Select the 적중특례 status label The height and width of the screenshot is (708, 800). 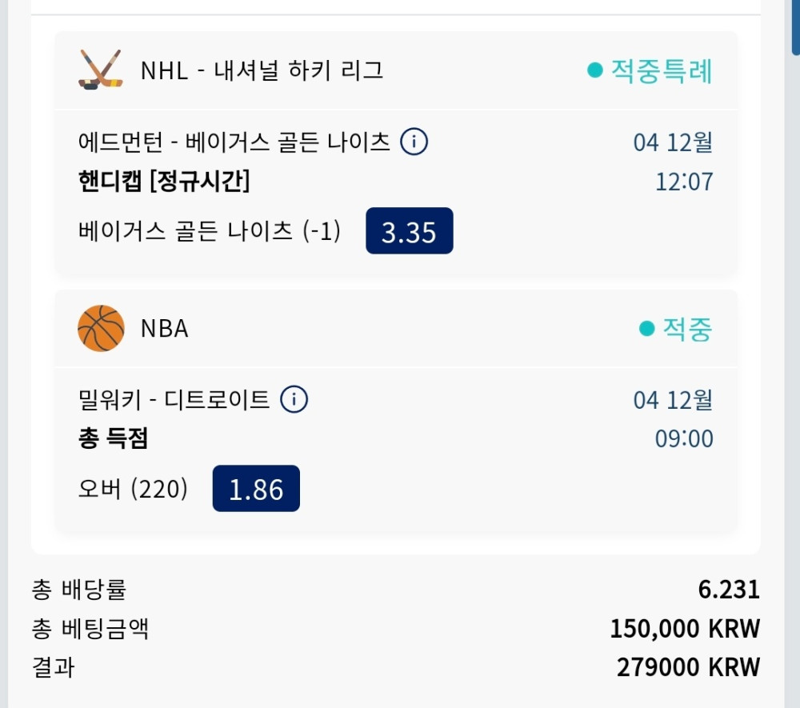(661, 71)
